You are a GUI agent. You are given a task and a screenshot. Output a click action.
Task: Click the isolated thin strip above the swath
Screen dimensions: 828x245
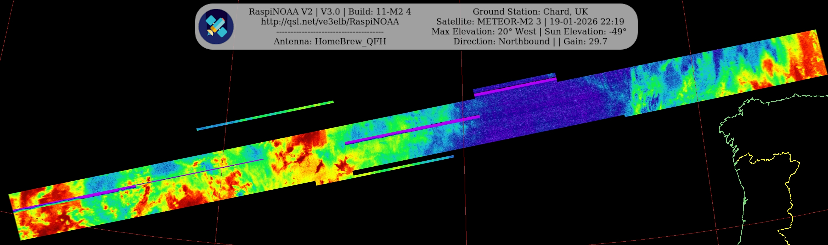click(265, 116)
